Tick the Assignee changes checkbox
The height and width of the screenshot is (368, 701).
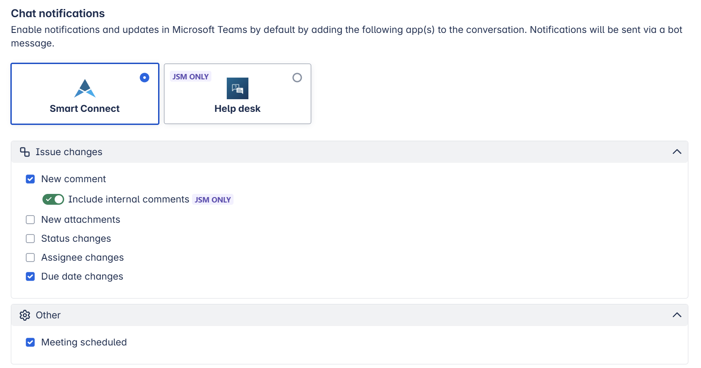pos(30,258)
